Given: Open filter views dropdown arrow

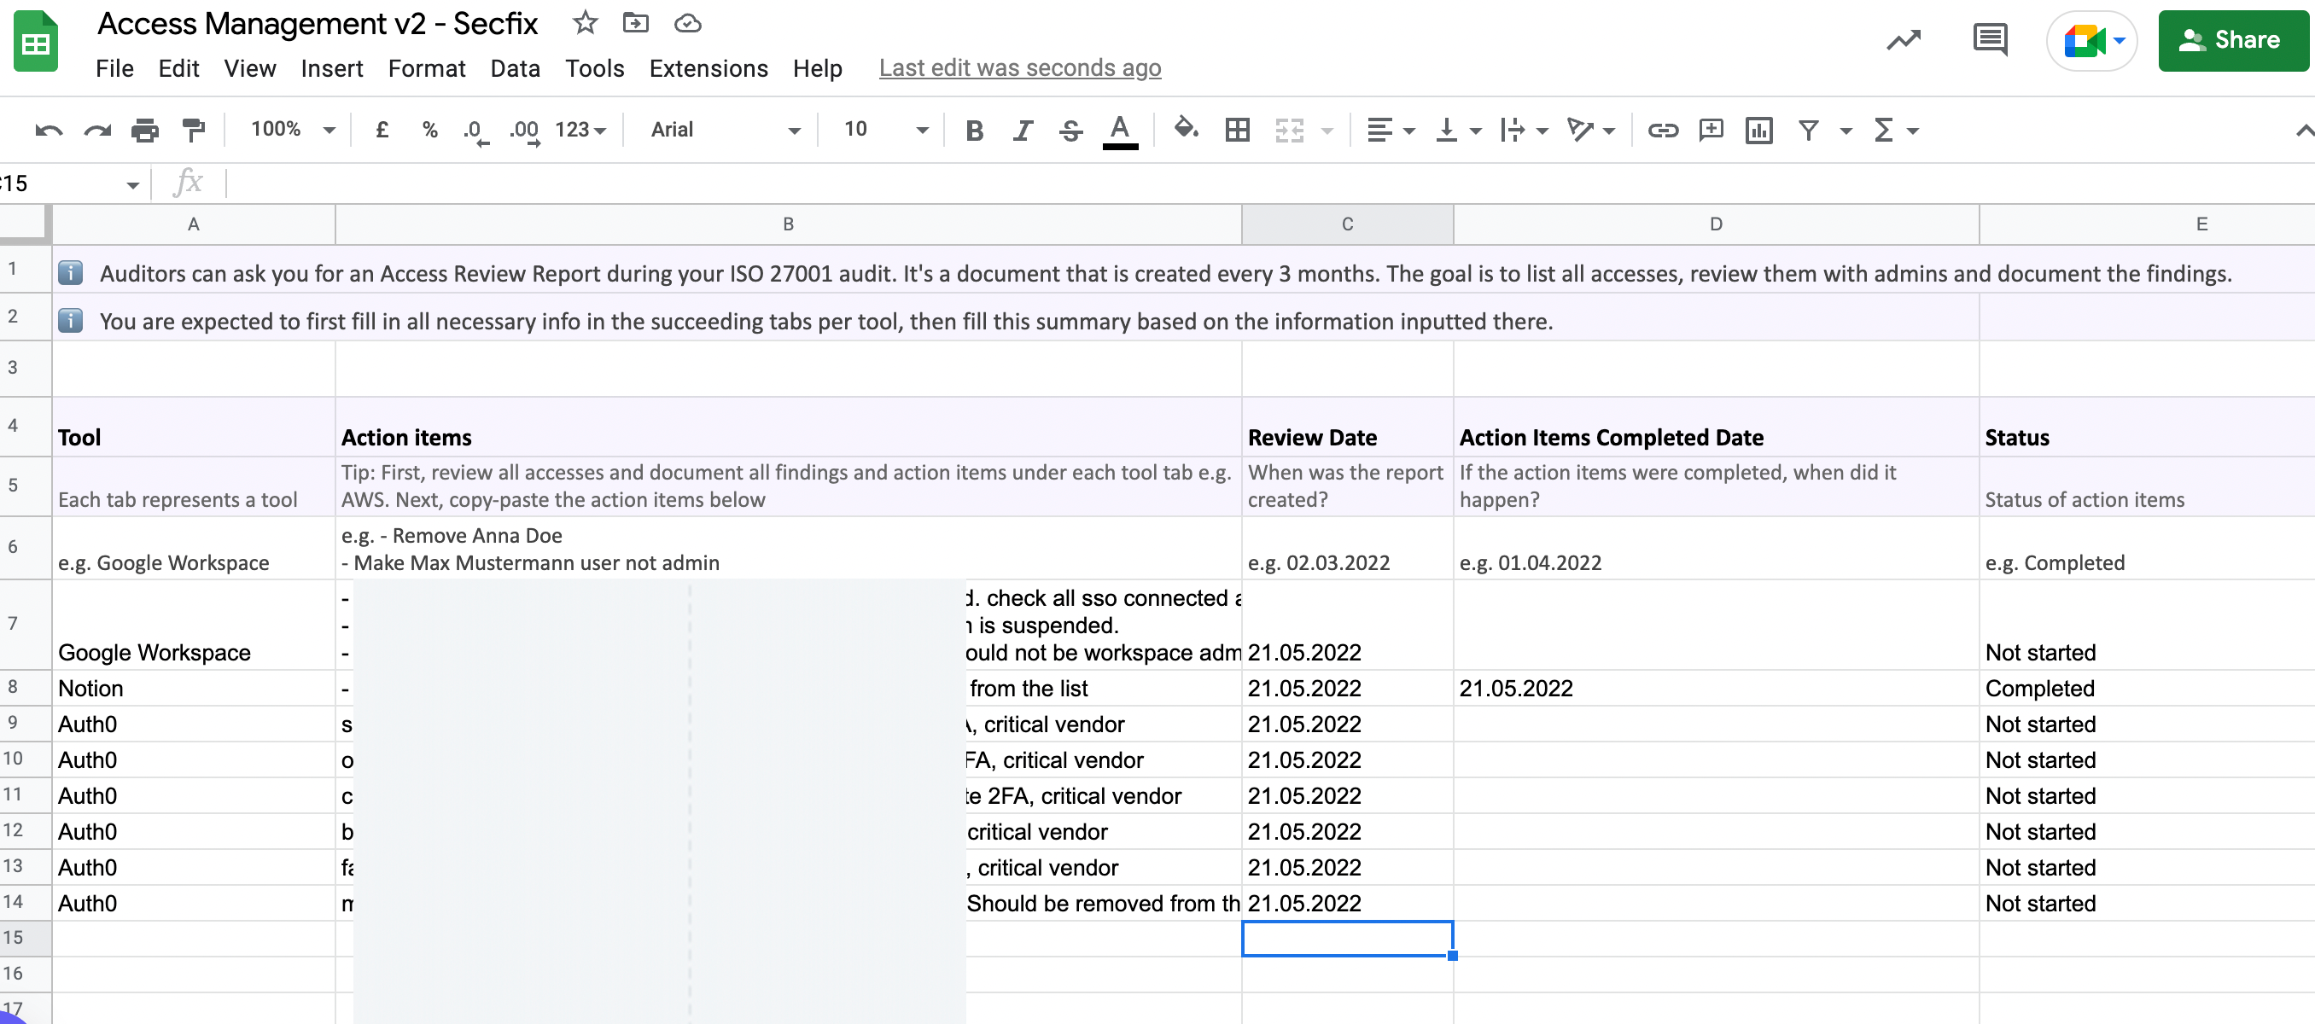Looking at the screenshot, I should pyautogui.click(x=1846, y=131).
